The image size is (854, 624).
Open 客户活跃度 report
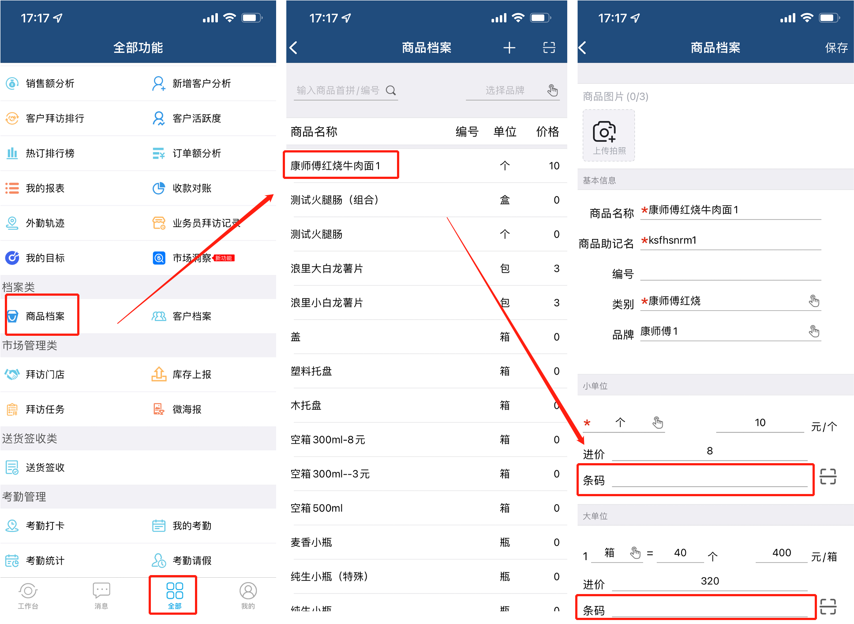tap(187, 118)
